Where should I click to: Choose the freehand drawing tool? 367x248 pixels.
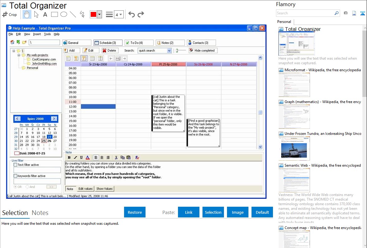tap(82, 14)
